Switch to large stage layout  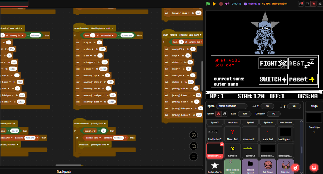[313, 4]
